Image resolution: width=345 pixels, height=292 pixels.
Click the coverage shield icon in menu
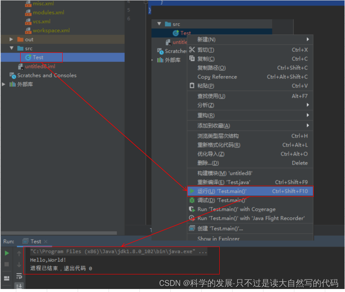(x=192, y=209)
